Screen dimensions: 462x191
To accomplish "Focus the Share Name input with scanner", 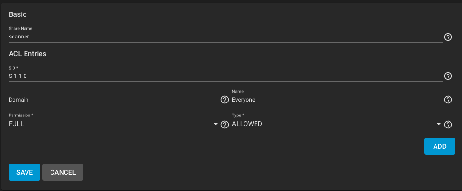I will 226,37.
